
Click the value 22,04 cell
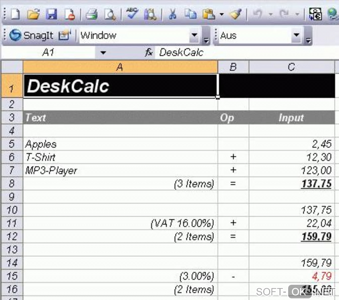292,223
